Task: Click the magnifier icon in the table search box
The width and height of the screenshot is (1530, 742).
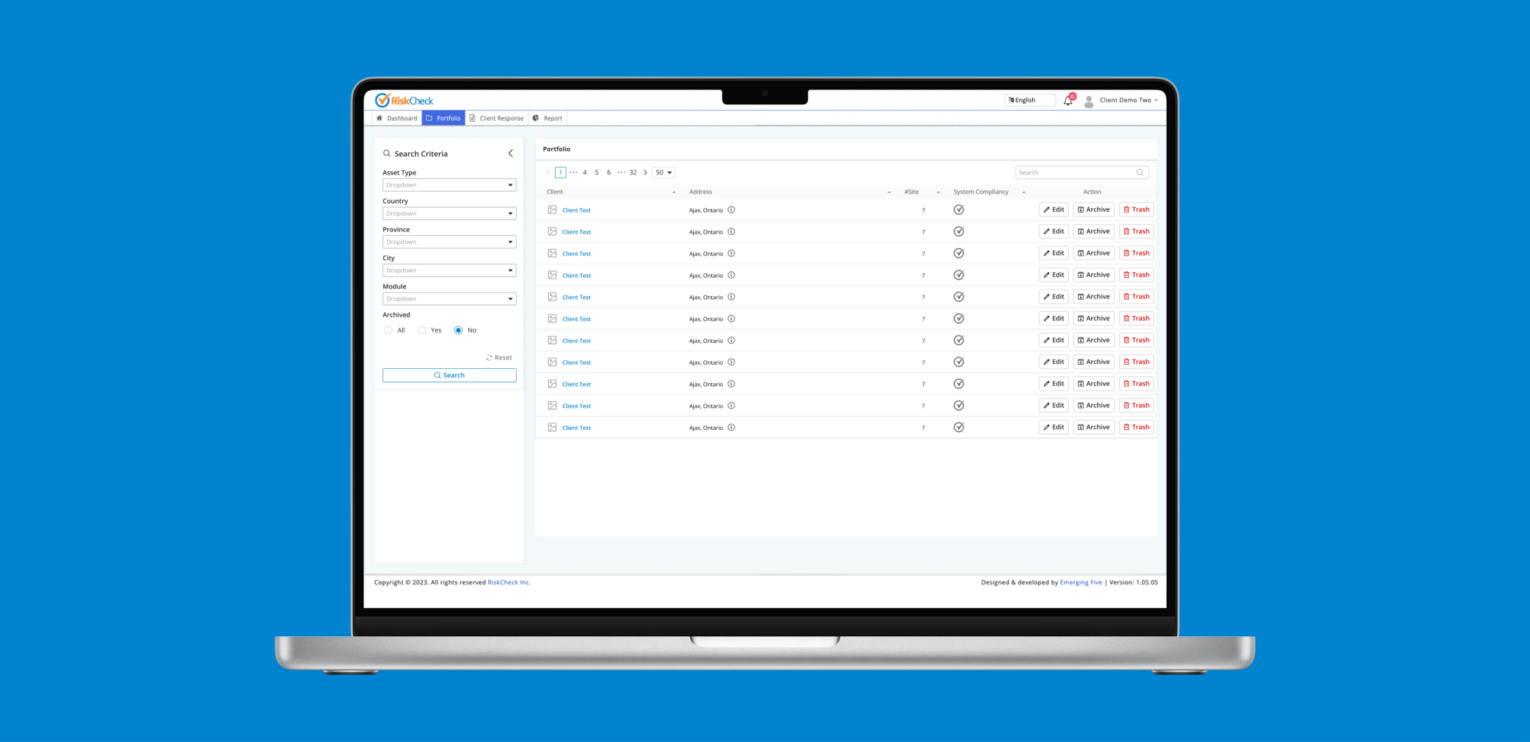Action: click(1140, 173)
